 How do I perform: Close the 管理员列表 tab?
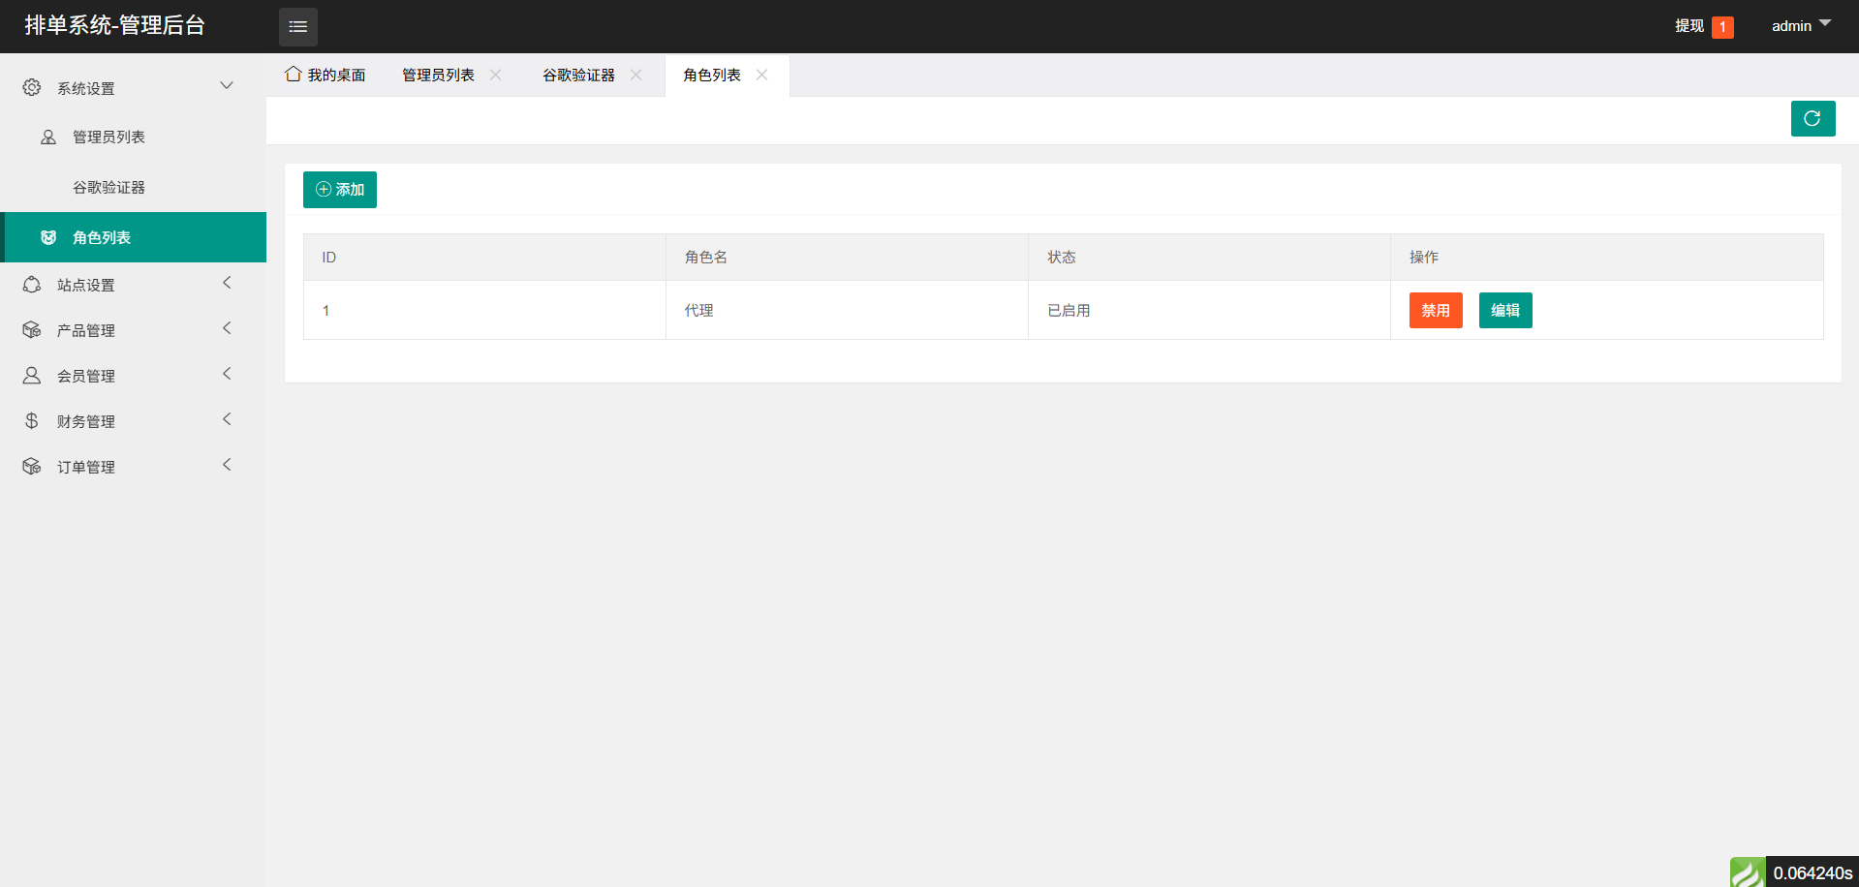(496, 75)
